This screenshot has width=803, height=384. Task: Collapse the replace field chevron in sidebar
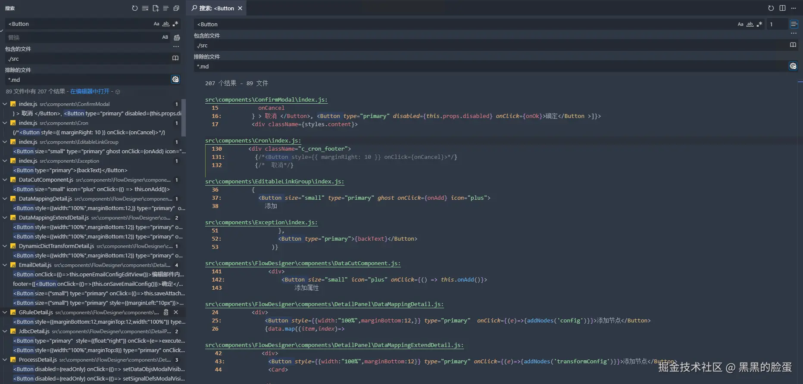pyautogui.click(x=2, y=31)
